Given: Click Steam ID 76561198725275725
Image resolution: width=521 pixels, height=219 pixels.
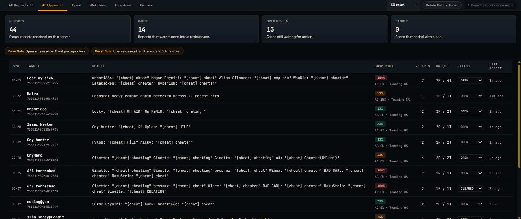Looking at the screenshot, I should 43,83.
